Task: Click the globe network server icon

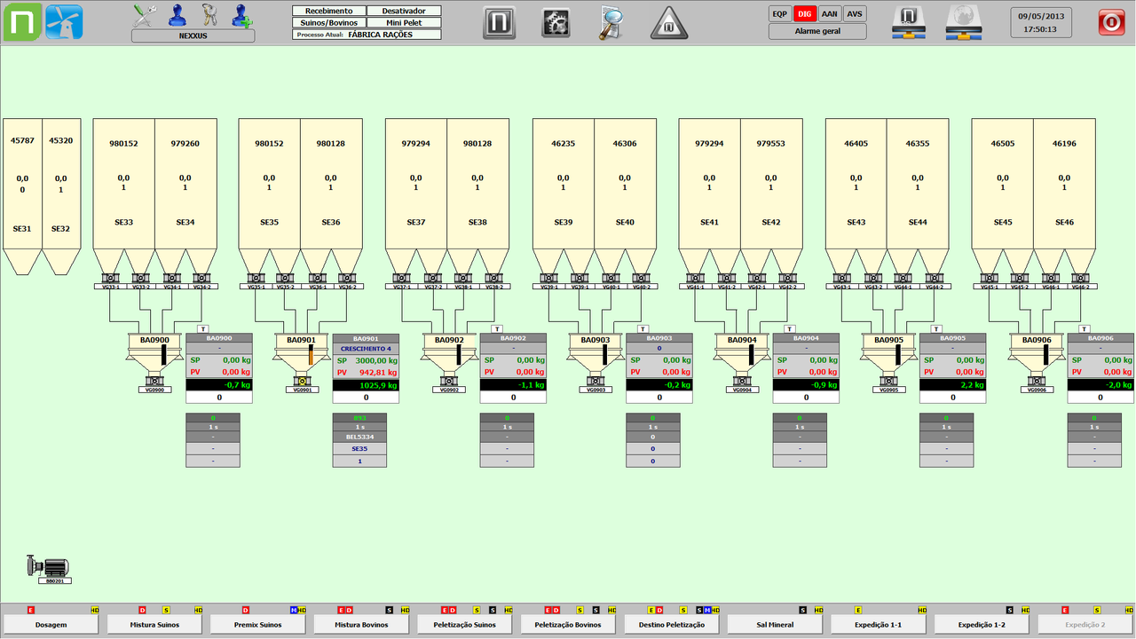Action: pyautogui.click(x=964, y=23)
